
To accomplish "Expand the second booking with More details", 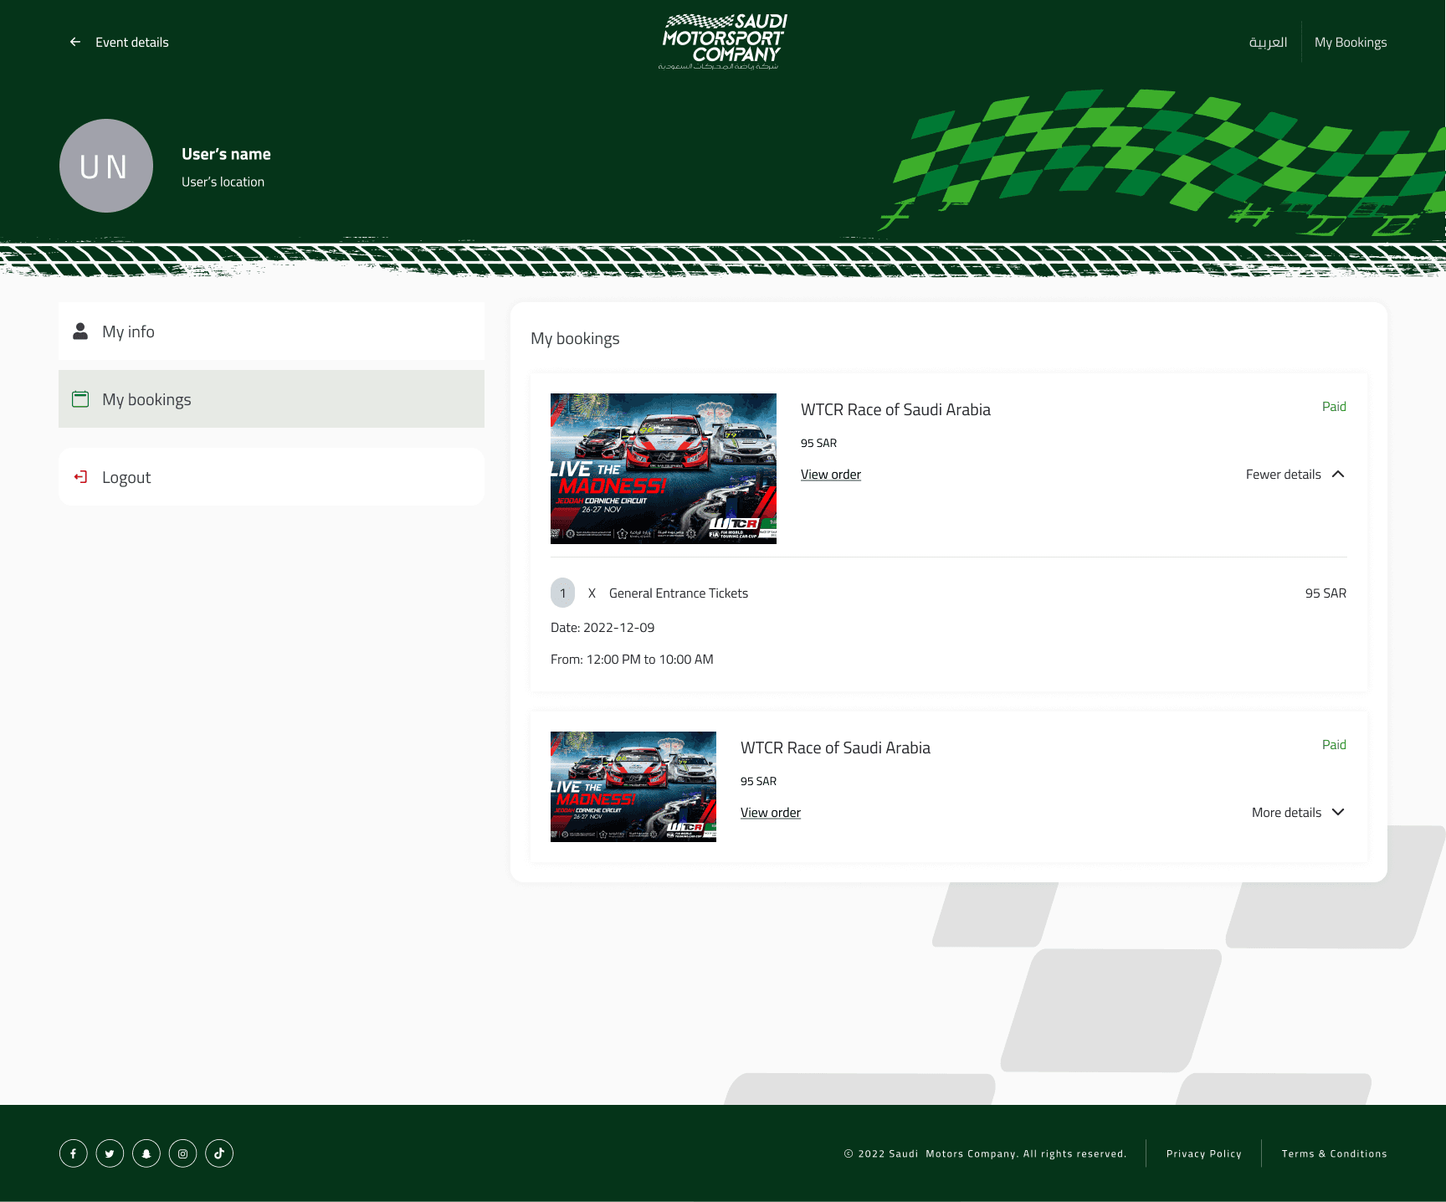I will pyautogui.click(x=1299, y=813).
